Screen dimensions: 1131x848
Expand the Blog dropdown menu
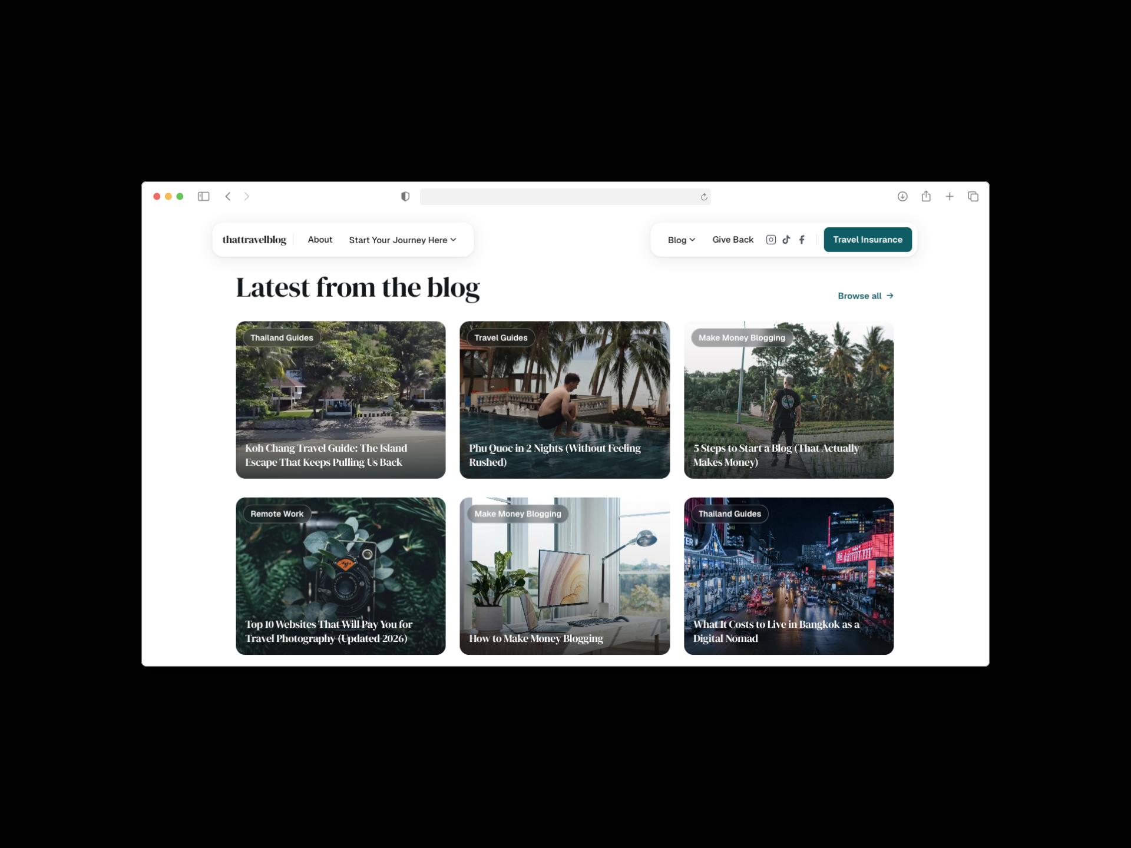[x=682, y=240]
